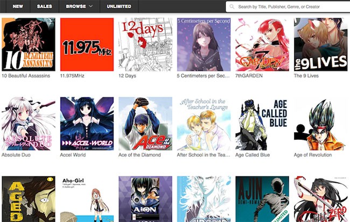The image size is (350, 222).
Task: Expand the BROWSE dropdown menu
Action: (79, 6)
